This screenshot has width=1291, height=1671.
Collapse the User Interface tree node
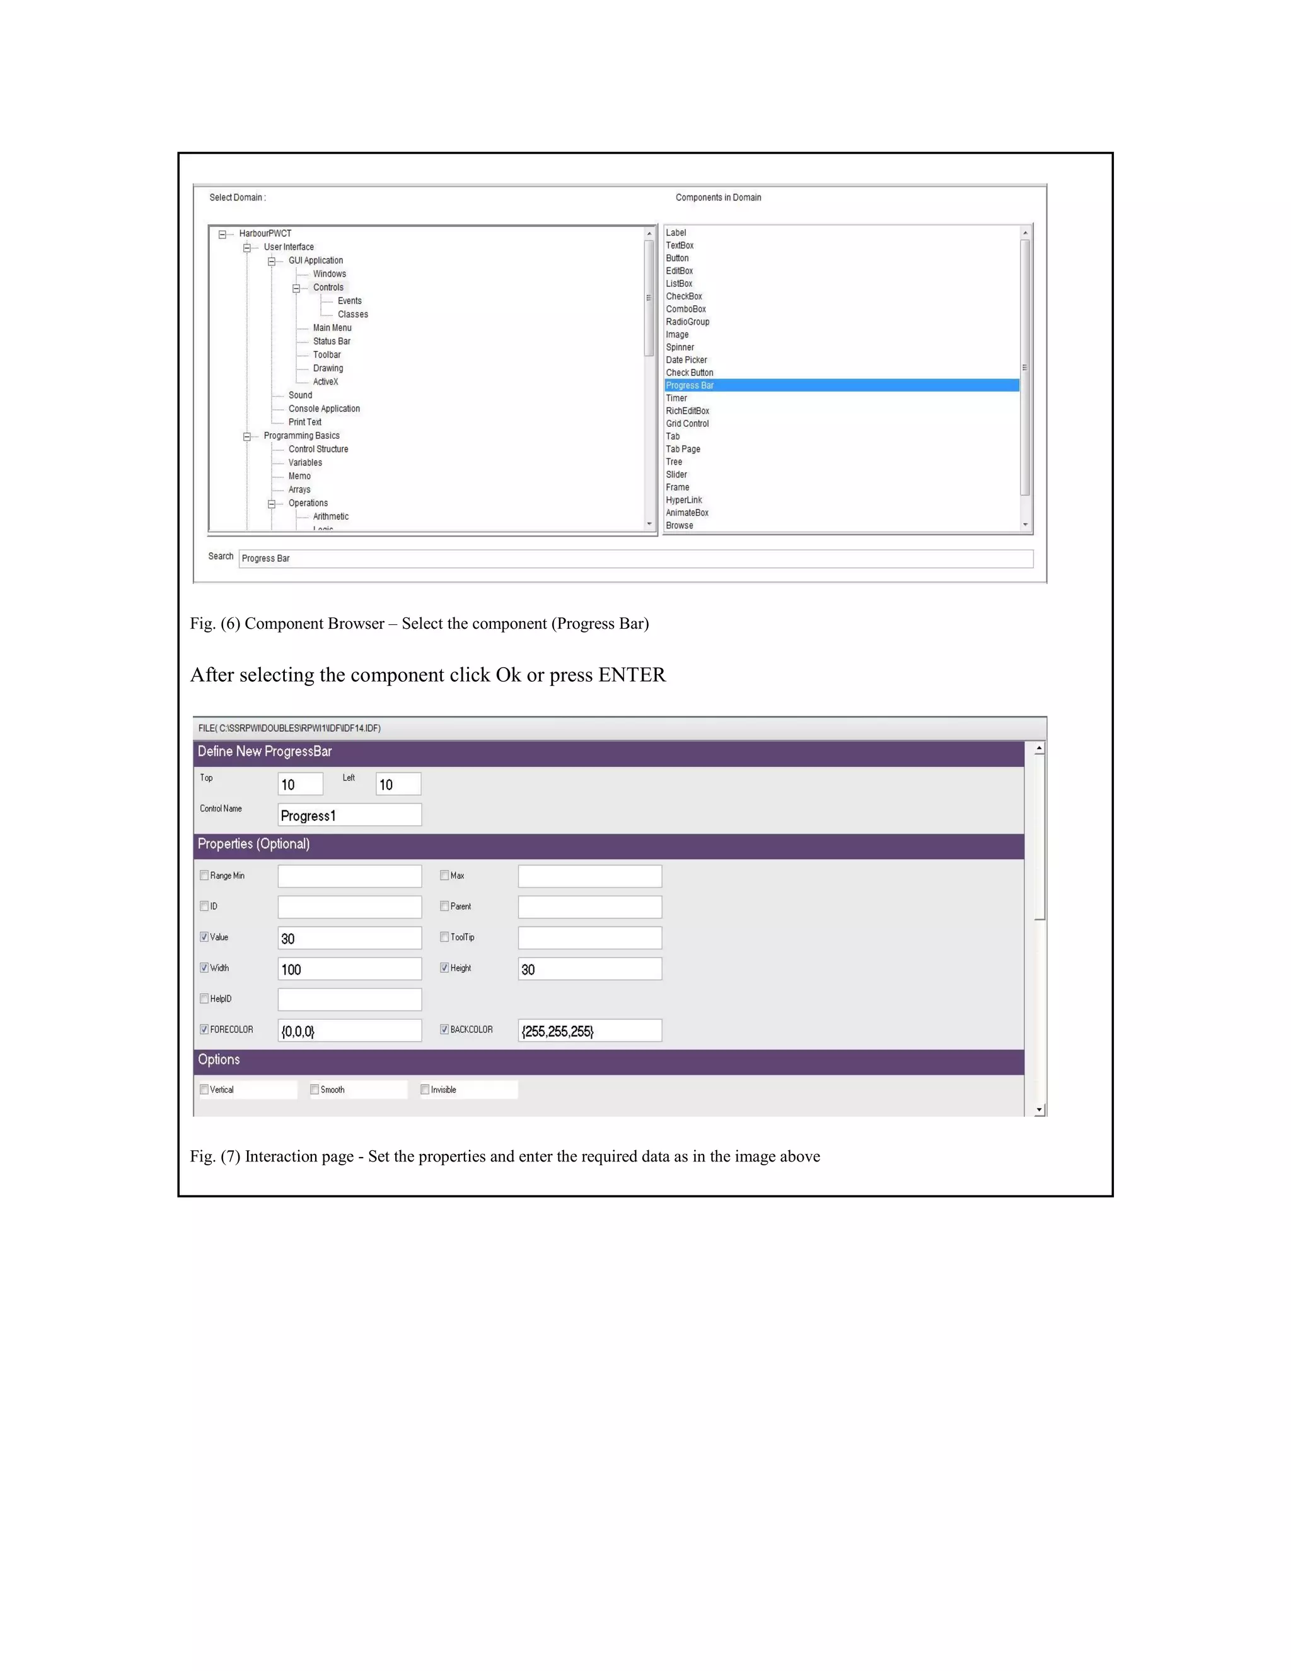[247, 248]
